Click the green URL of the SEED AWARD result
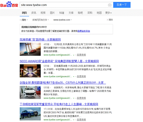Image resolution: width=143 pixels, height=122 pixels. [58, 76]
